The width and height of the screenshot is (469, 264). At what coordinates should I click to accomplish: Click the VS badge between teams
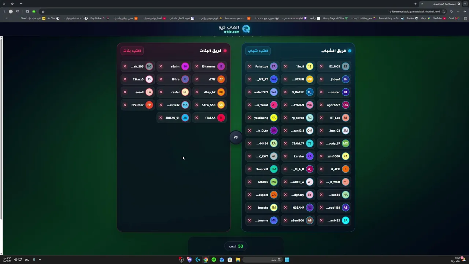click(236, 137)
